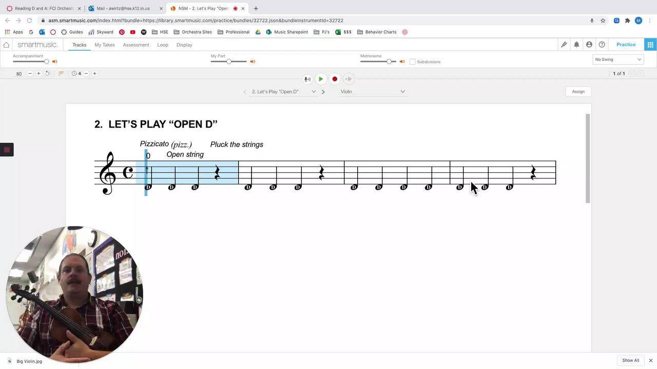The width and height of the screenshot is (657, 369).
Task: Click the Practice button
Action: [626, 45]
